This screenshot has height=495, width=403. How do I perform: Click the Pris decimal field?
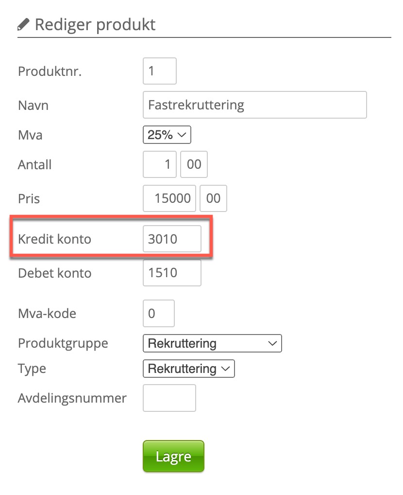[x=213, y=198]
